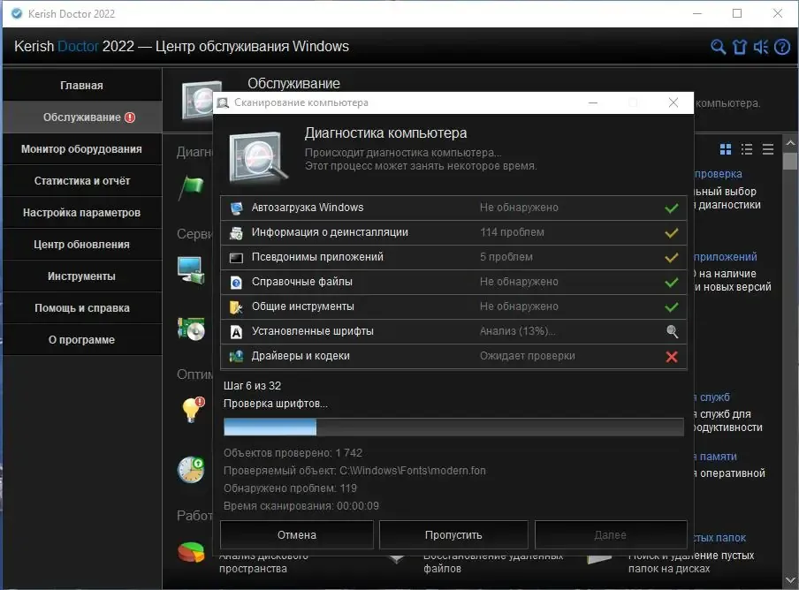Image resolution: width=799 pixels, height=590 pixels.
Task: Click the light bulb optimization icon
Action: click(x=193, y=410)
